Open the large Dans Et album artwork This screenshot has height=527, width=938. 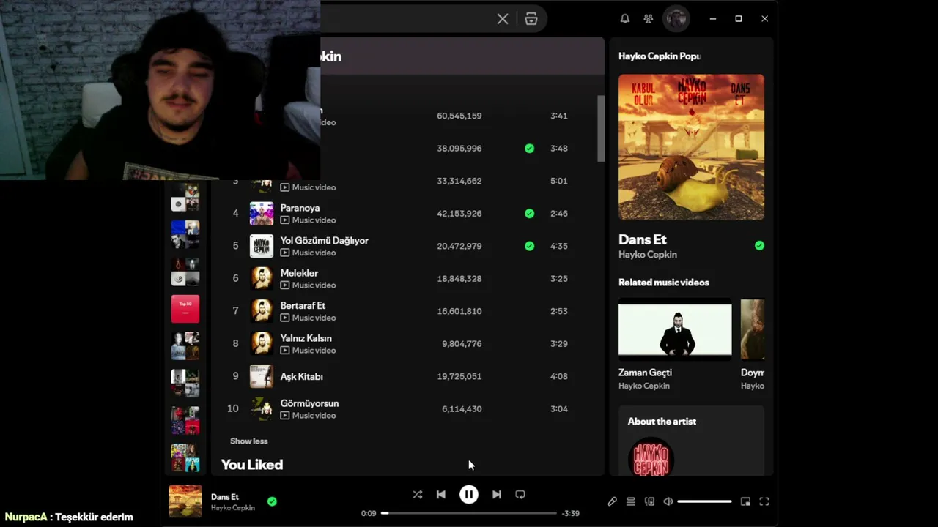click(x=691, y=147)
